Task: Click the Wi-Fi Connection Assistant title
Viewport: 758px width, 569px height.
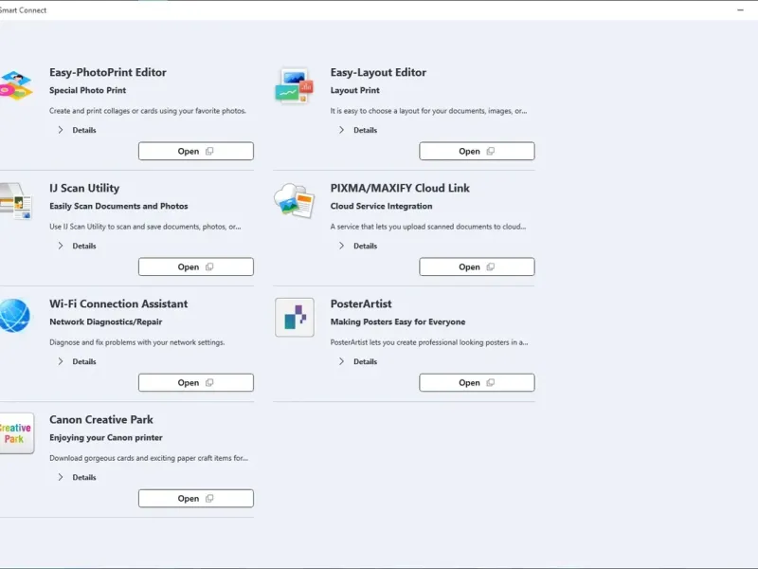Action: point(118,303)
